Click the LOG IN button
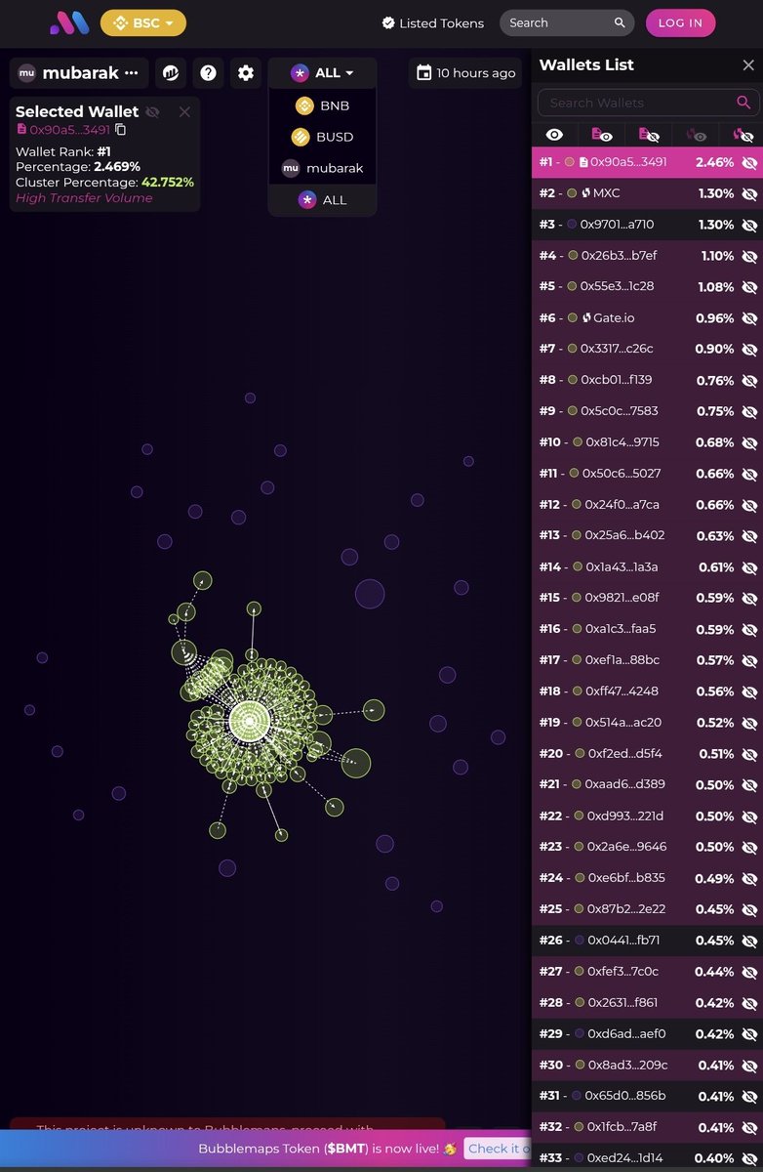 pos(680,22)
